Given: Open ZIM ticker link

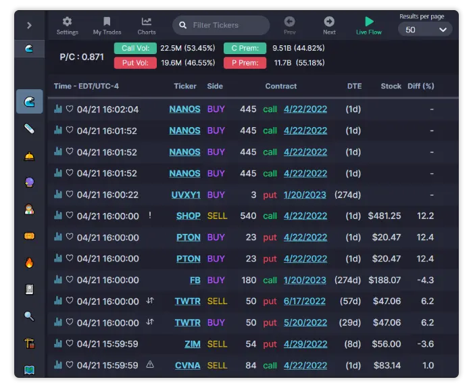Looking at the screenshot, I should click(193, 344).
